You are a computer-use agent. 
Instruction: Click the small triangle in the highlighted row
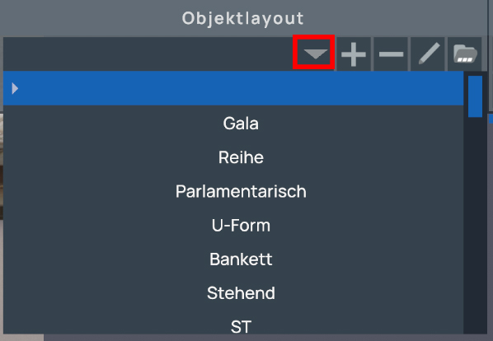(15, 89)
